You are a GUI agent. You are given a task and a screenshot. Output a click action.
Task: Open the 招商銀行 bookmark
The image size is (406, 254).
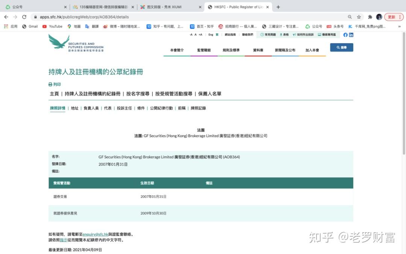click(238, 26)
